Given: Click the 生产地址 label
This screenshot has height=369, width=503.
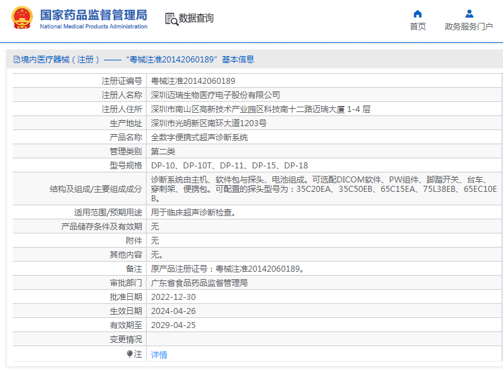Looking at the screenshot, I should (126, 123).
